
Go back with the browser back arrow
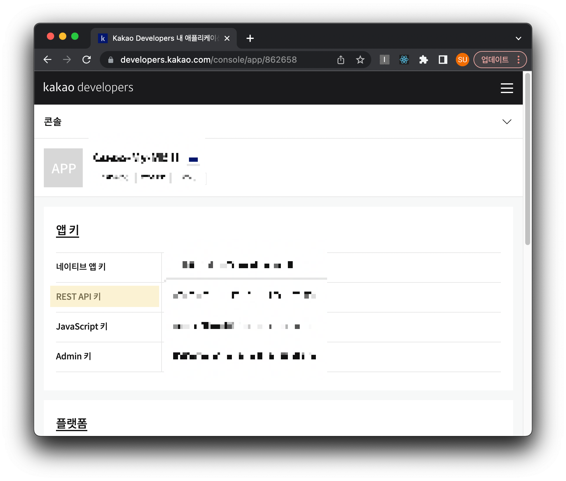point(48,60)
